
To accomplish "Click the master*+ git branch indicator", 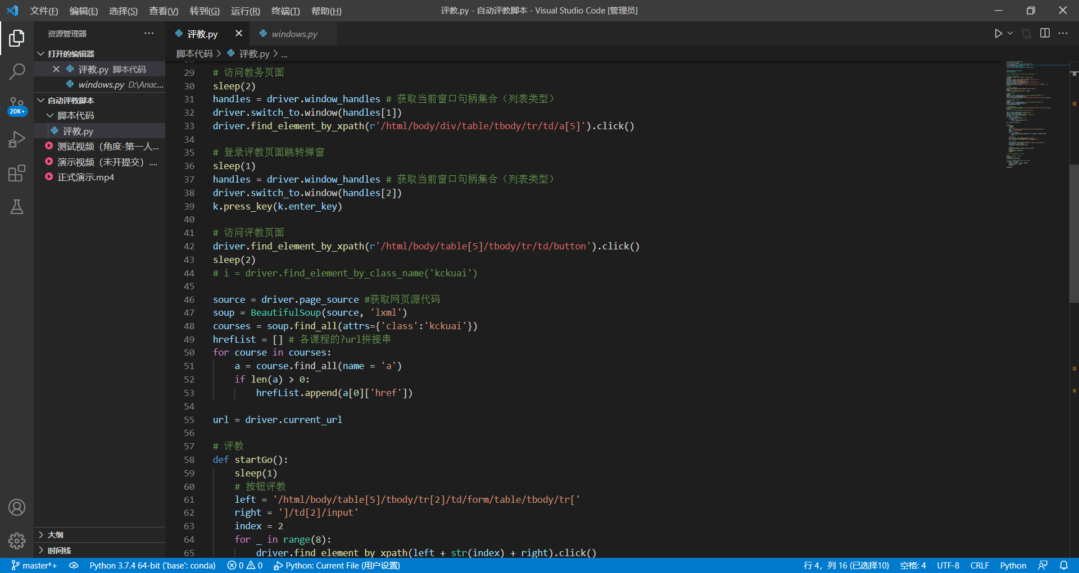I will point(34,566).
